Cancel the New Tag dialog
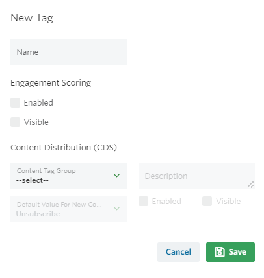 pyautogui.click(x=178, y=252)
